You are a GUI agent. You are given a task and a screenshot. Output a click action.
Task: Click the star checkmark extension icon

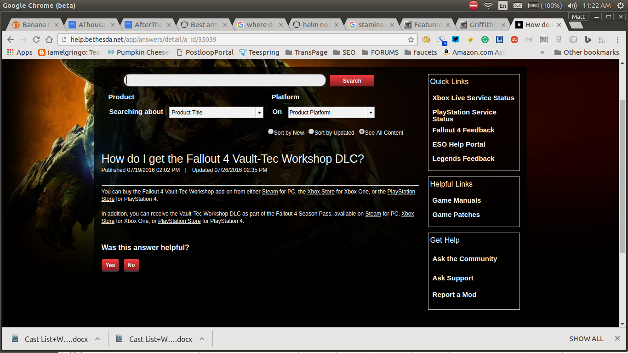click(x=470, y=40)
